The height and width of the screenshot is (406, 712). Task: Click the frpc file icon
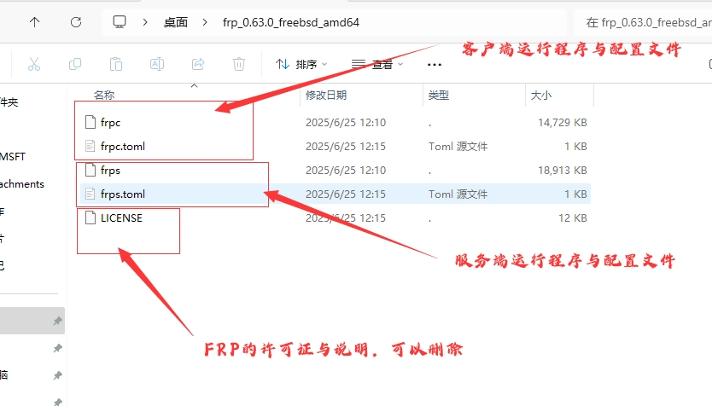click(90, 122)
